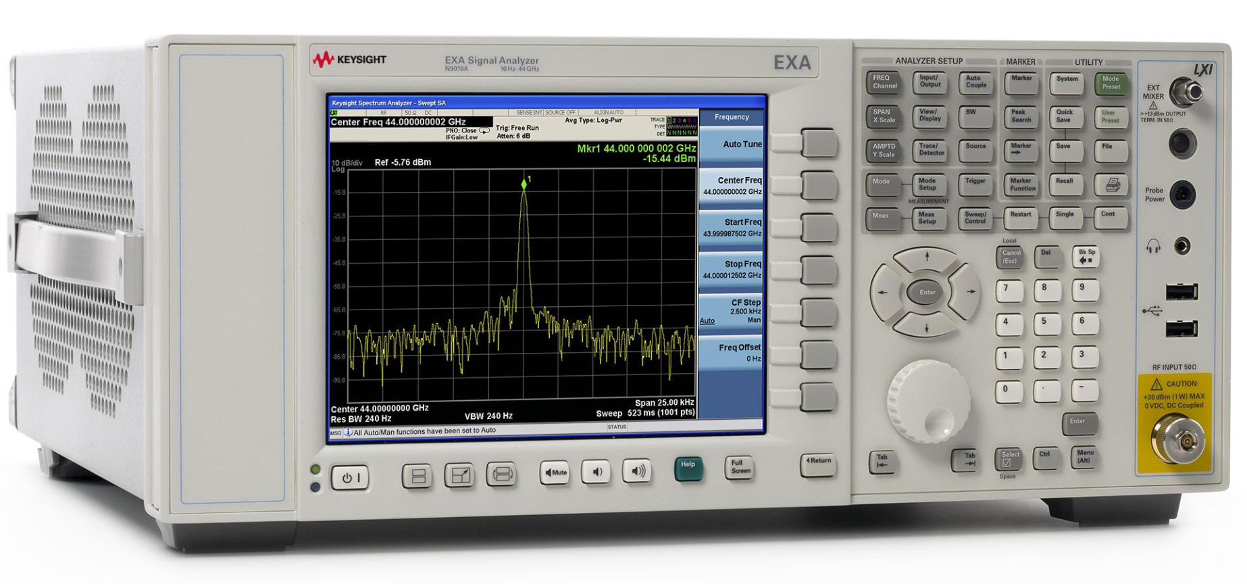Click the Trace/Detector key
The image size is (1247, 584).
click(931, 151)
